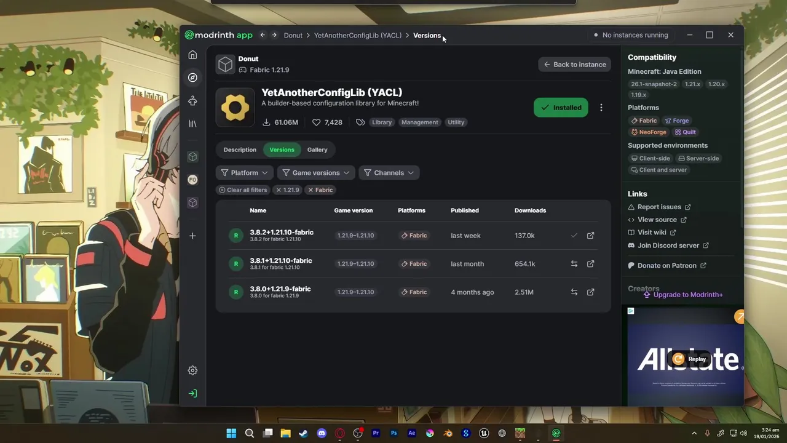
Task: Switch to the Description tab
Action: (240, 150)
